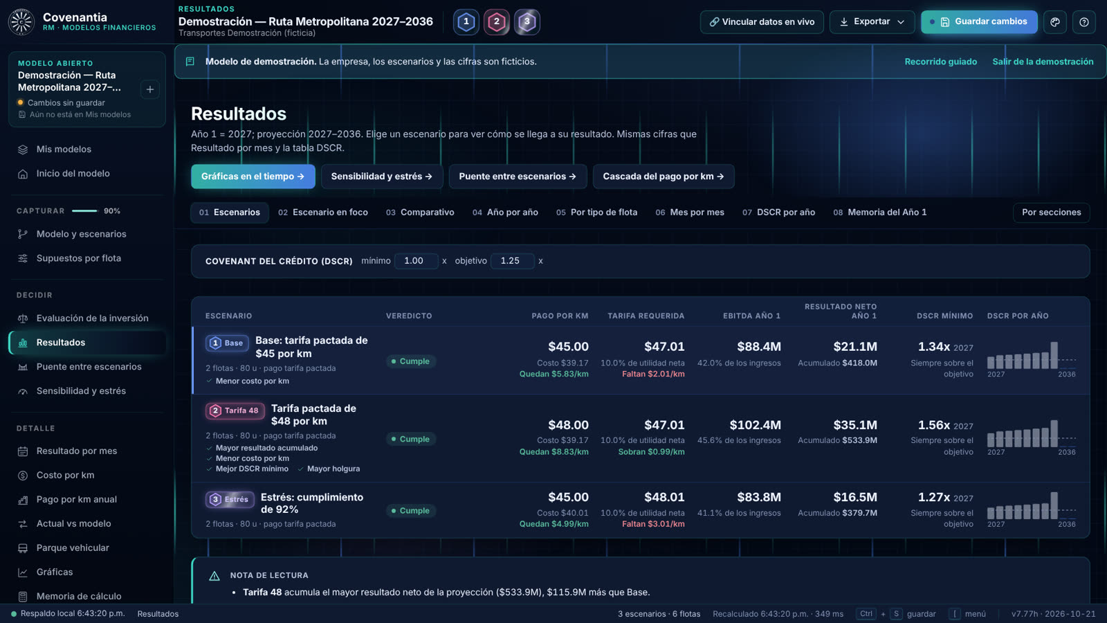Screen dimensions: 1107x623
Task: Click Vincular datos en vivo
Action: point(762,22)
